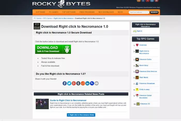Open the FNaF World link
The image size is (181, 121).
tap(144, 77)
